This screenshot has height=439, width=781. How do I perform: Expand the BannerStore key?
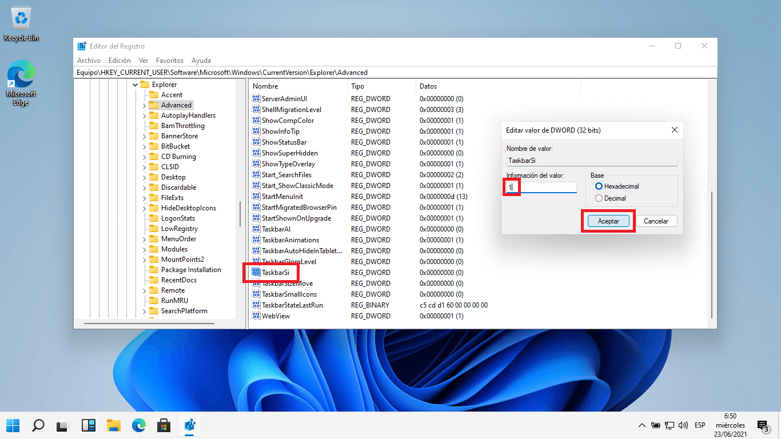click(x=144, y=136)
